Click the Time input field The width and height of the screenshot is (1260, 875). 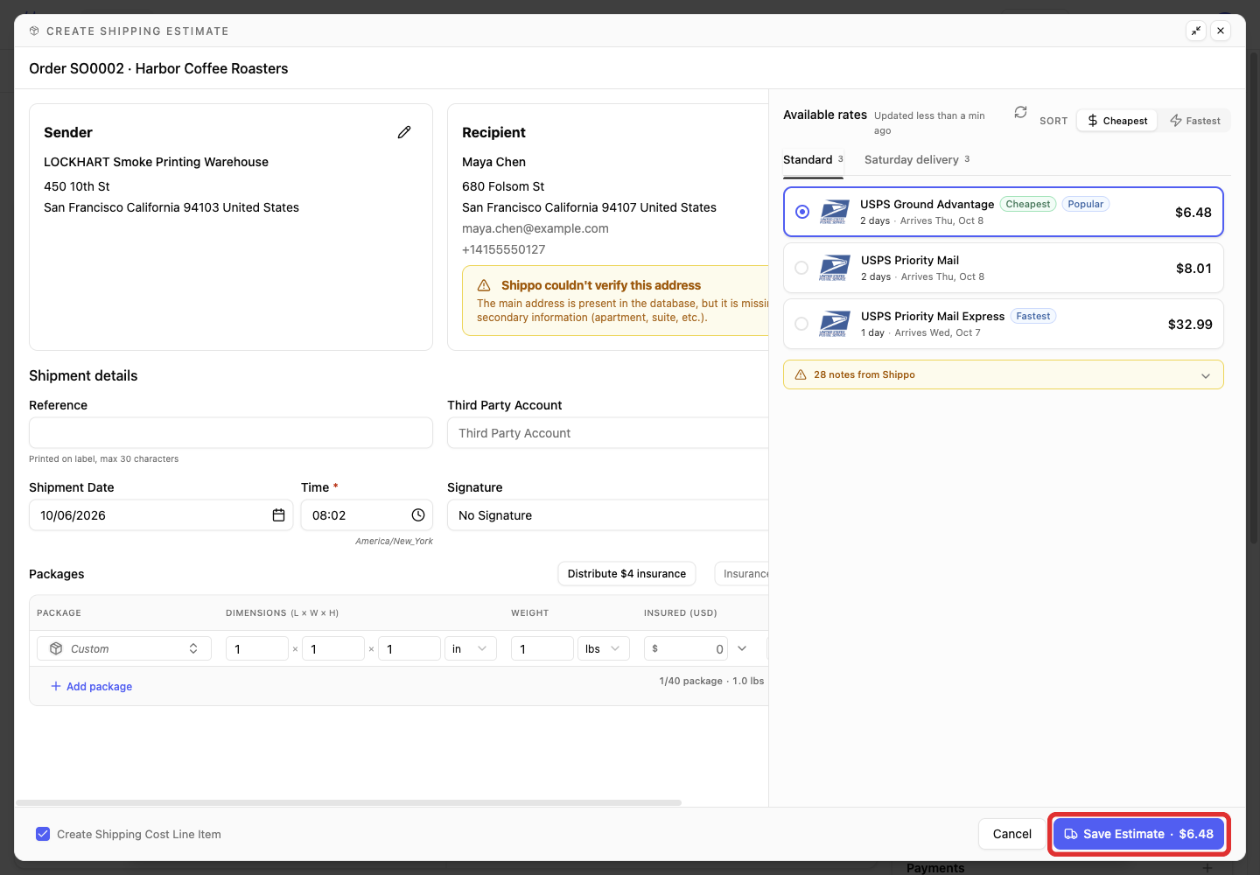(367, 515)
